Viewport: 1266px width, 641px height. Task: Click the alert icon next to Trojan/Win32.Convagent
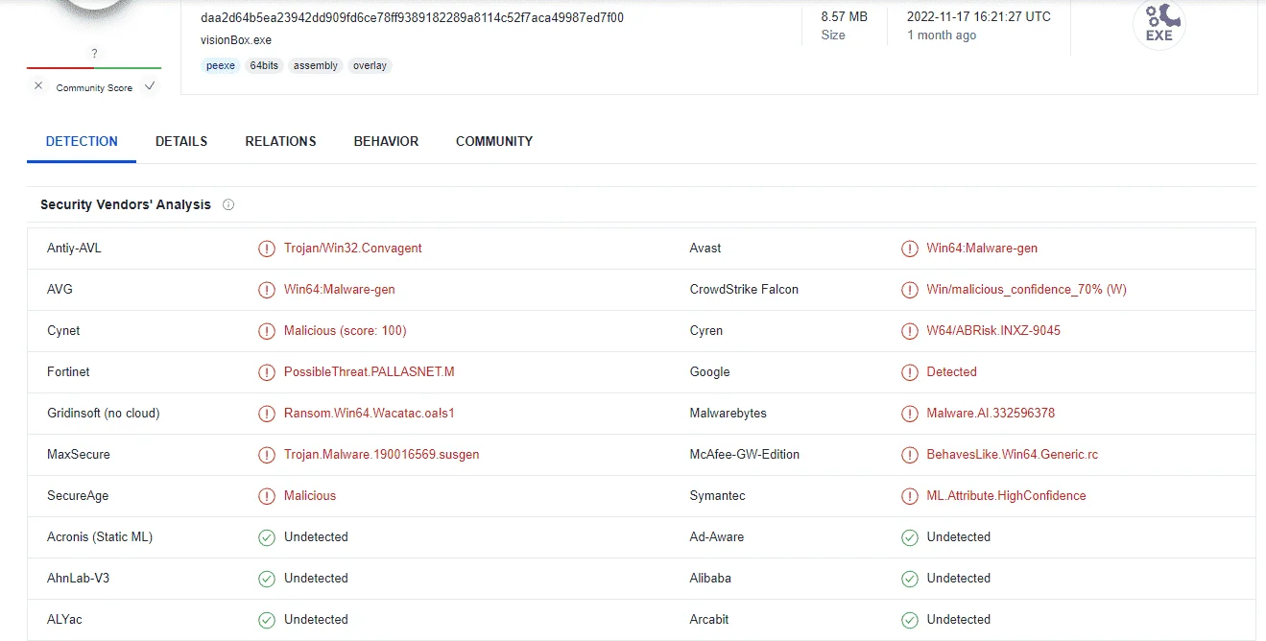(267, 249)
